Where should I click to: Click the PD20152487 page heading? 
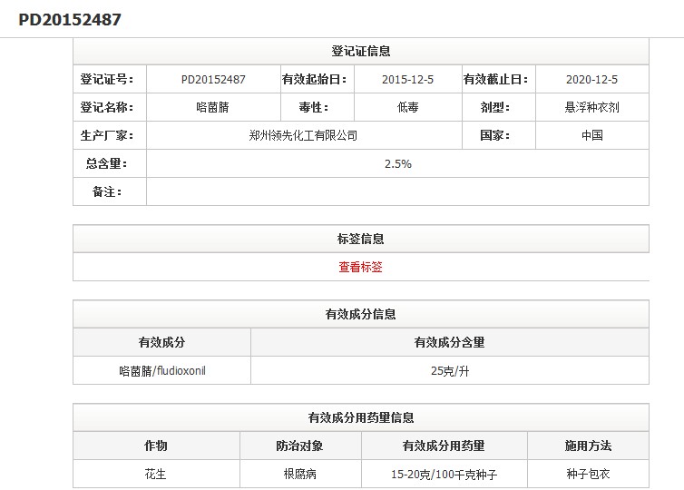click(x=70, y=19)
